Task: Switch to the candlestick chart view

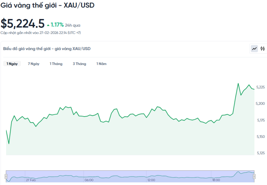Action: point(263,49)
